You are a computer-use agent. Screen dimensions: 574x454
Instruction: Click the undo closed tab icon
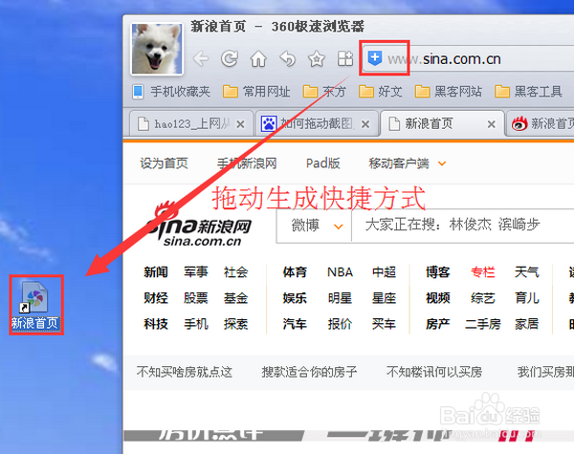click(x=287, y=58)
